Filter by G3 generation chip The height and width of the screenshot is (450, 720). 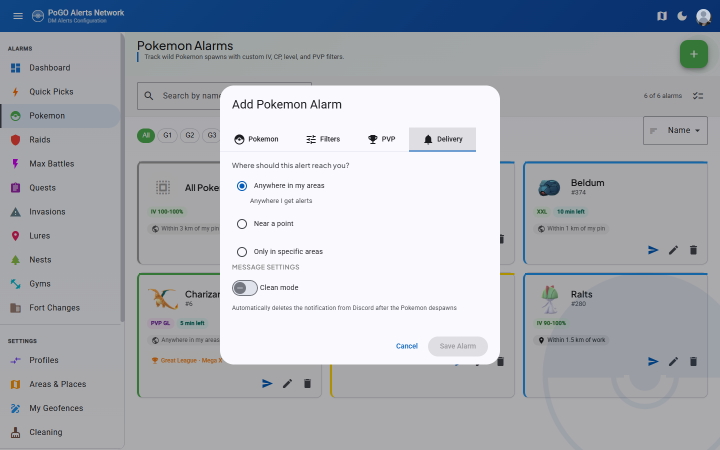[x=212, y=135]
